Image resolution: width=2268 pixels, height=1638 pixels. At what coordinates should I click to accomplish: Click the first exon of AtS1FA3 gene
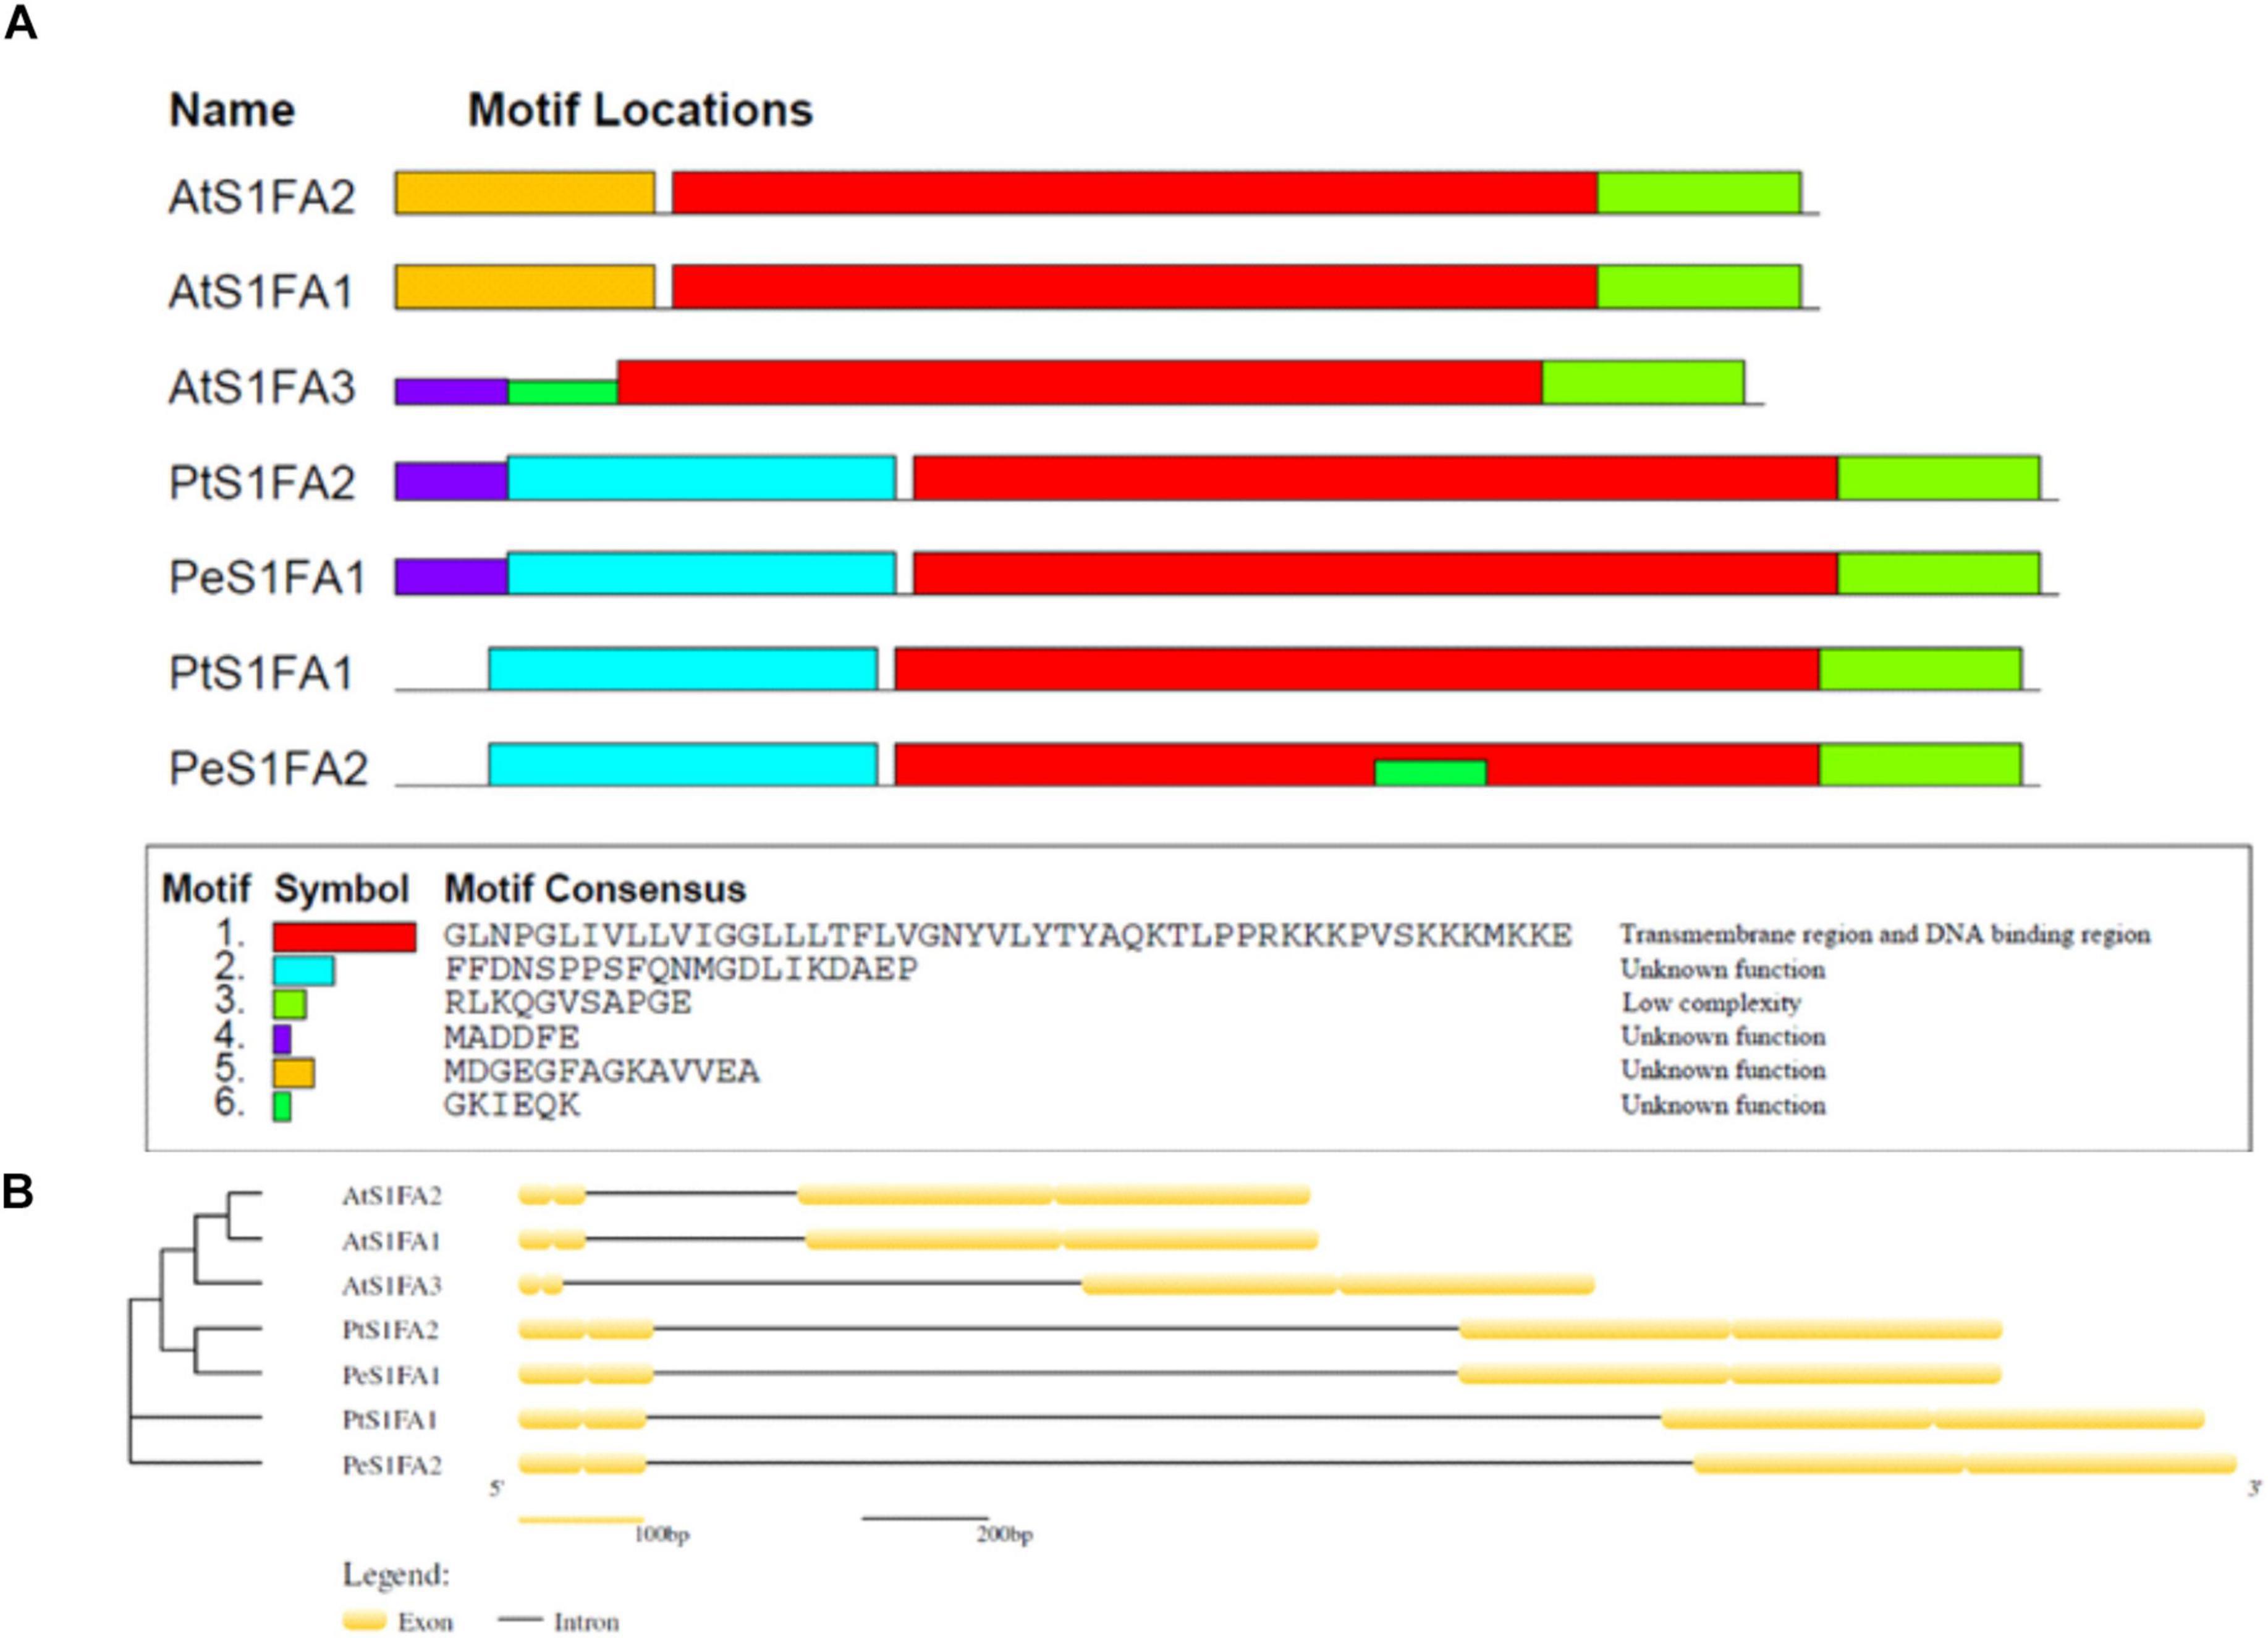[529, 1285]
